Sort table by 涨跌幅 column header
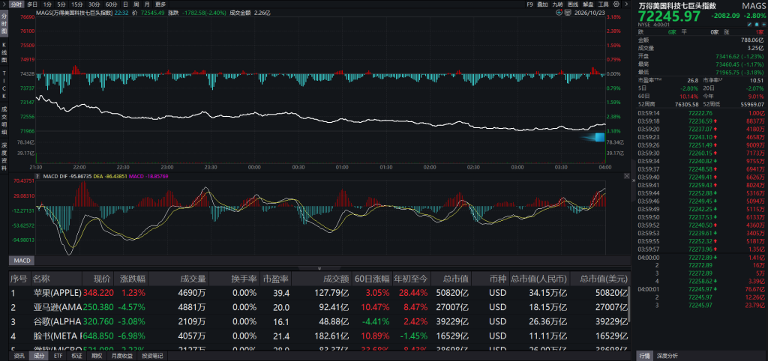Viewport: 768px width, 361px height. pyautogui.click(x=132, y=279)
